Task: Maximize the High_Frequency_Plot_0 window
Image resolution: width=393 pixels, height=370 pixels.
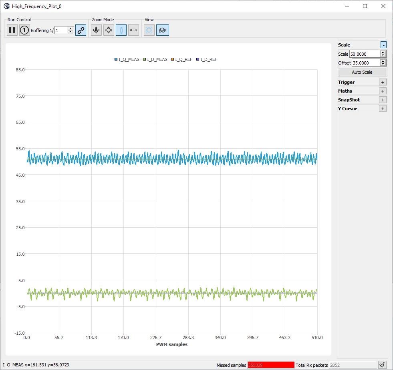Action: coord(365,6)
